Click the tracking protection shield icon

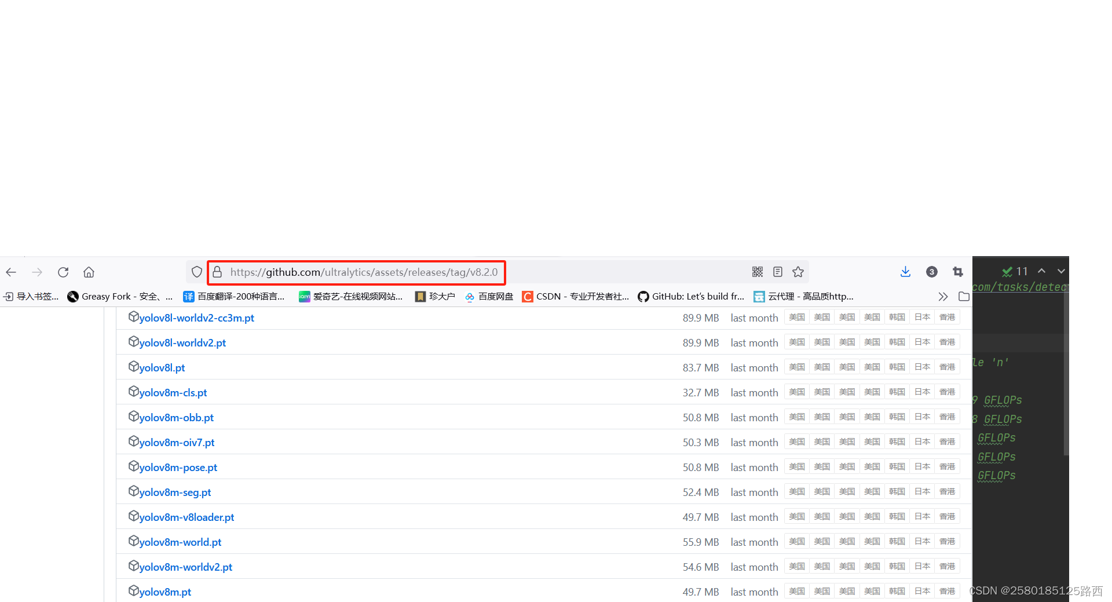pyautogui.click(x=197, y=272)
